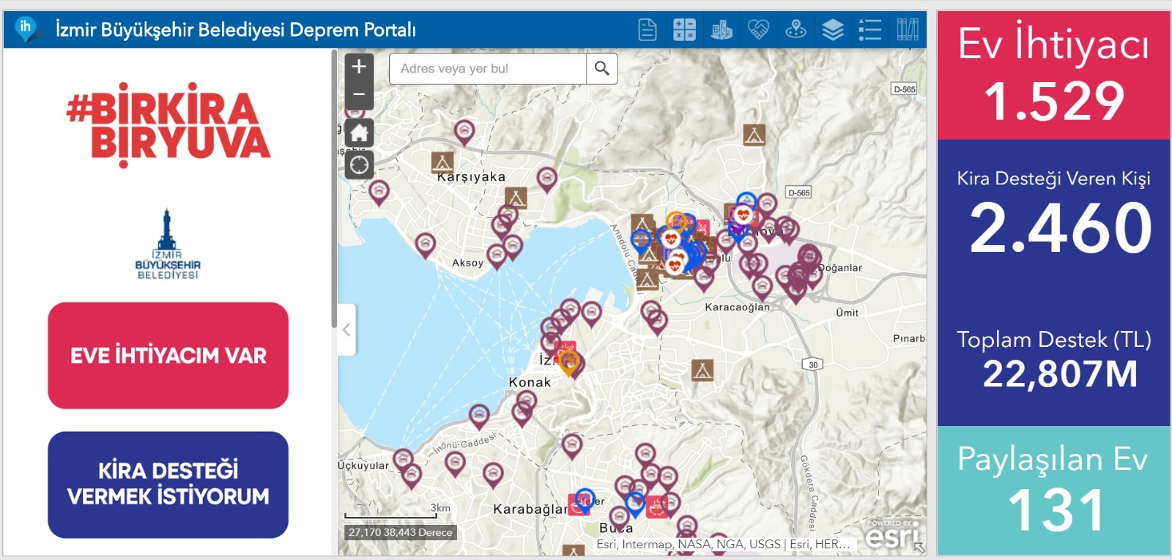Click the Karabağlar map label
The height and width of the screenshot is (560, 1172).
(530, 509)
